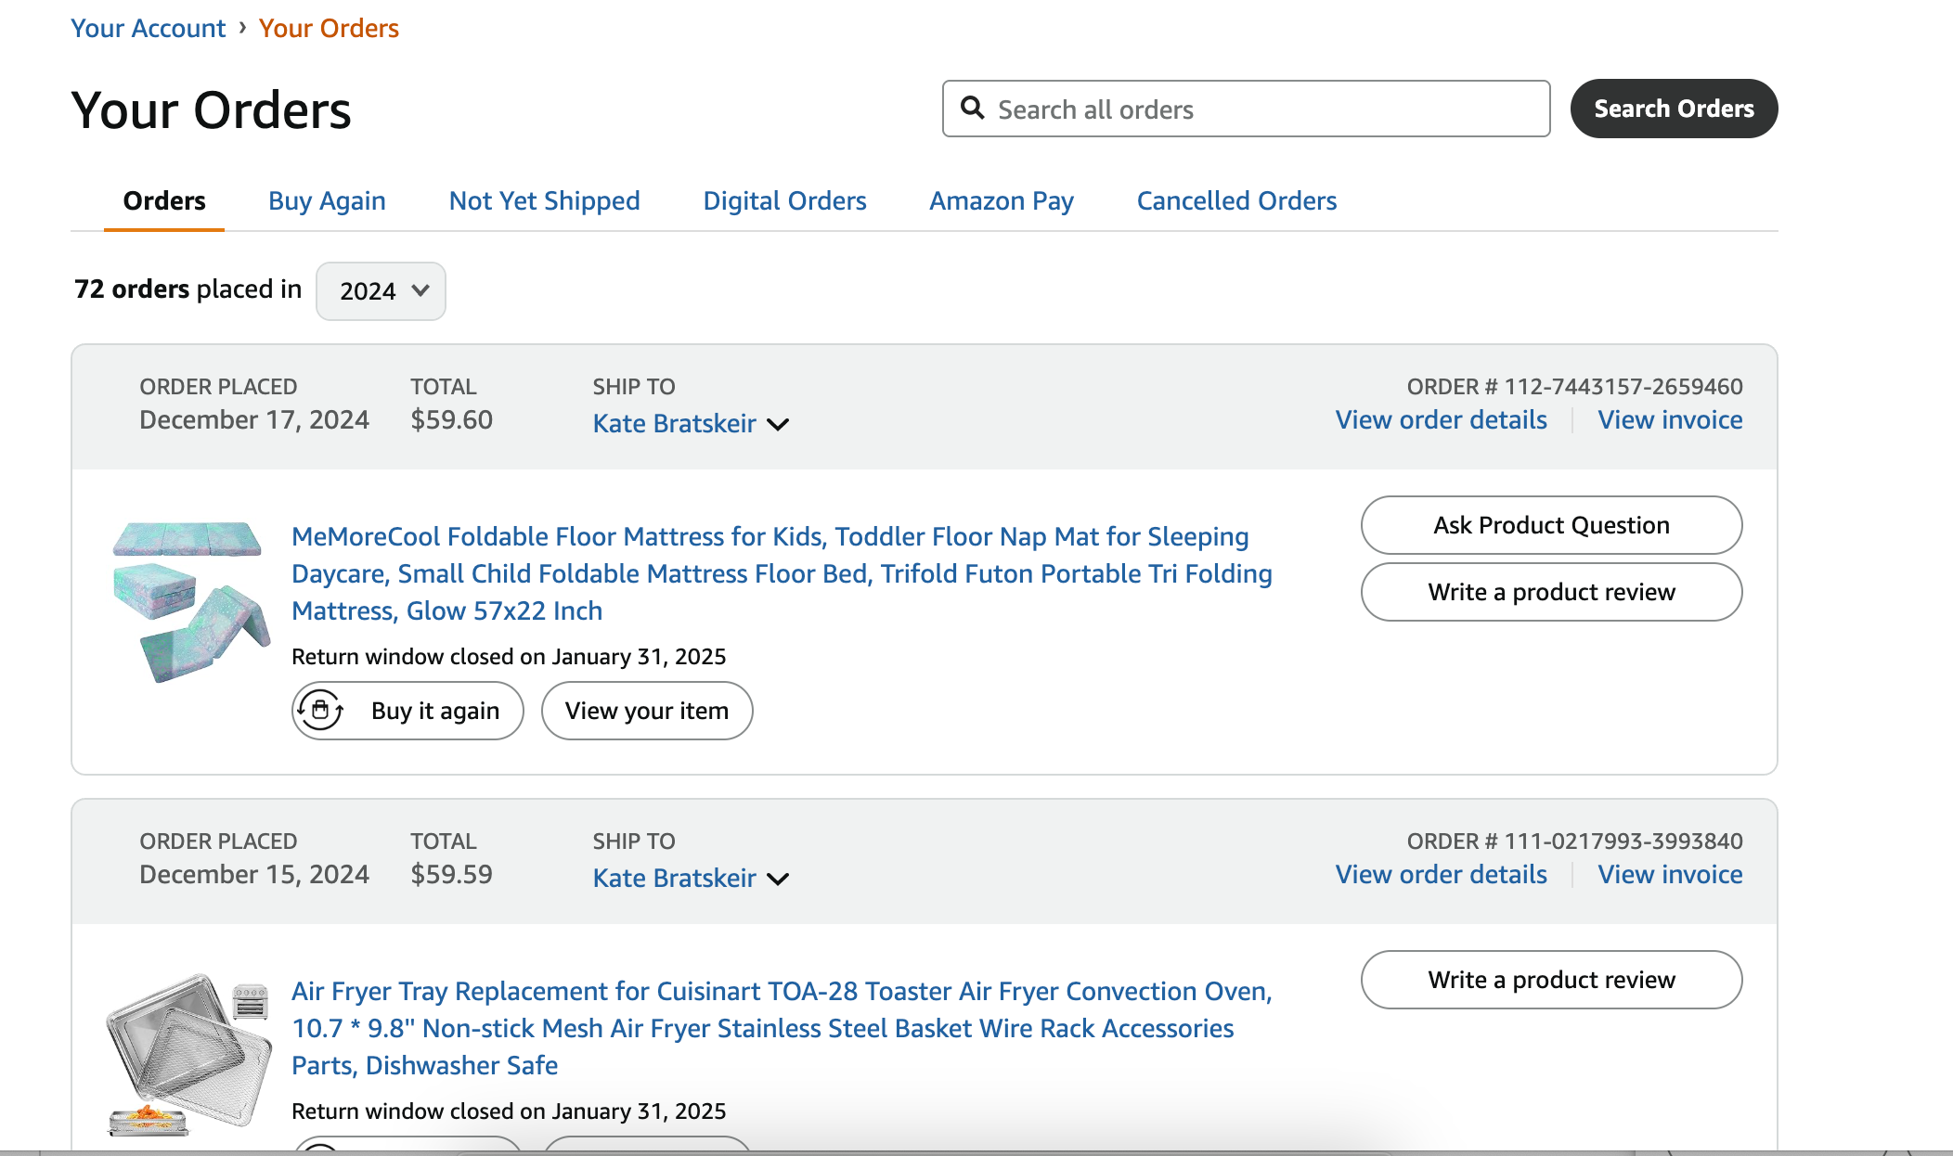Open the year 2024 dropdown
Screen dimensions: 1953x1156
pyautogui.click(x=381, y=291)
